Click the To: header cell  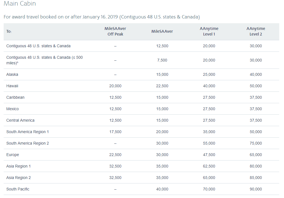point(9,31)
